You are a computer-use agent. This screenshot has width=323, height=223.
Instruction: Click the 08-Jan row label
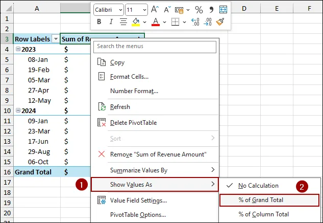[x=38, y=60]
